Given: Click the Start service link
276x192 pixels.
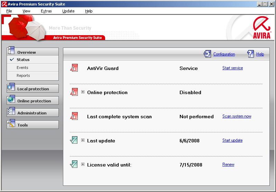Looking at the screenshot, I should (x=232, y=68).
